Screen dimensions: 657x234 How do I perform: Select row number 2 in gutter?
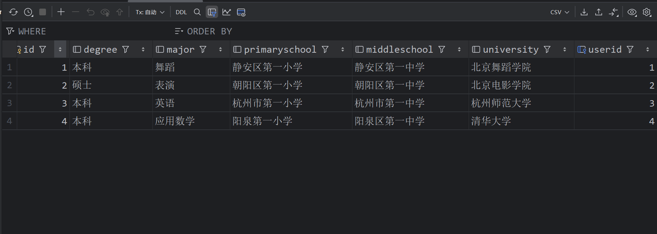tap(9, 85)
